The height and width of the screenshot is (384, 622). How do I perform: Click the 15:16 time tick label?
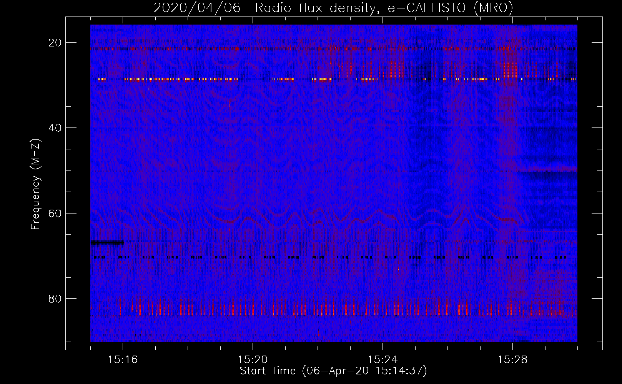tap(123, 359)
